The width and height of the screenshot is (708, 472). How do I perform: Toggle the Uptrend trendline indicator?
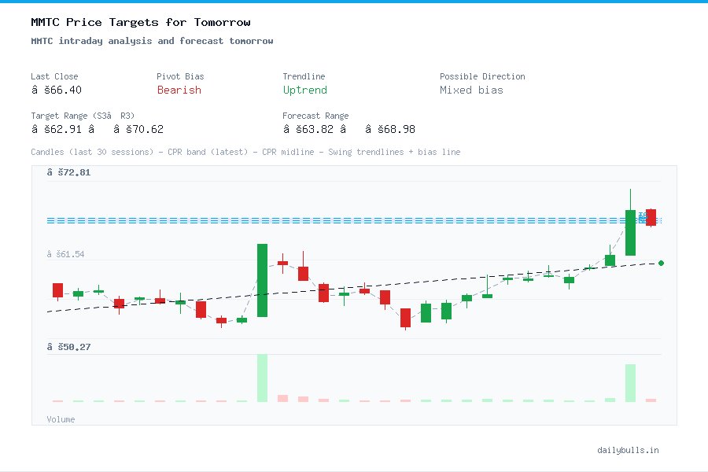[304, 90]
